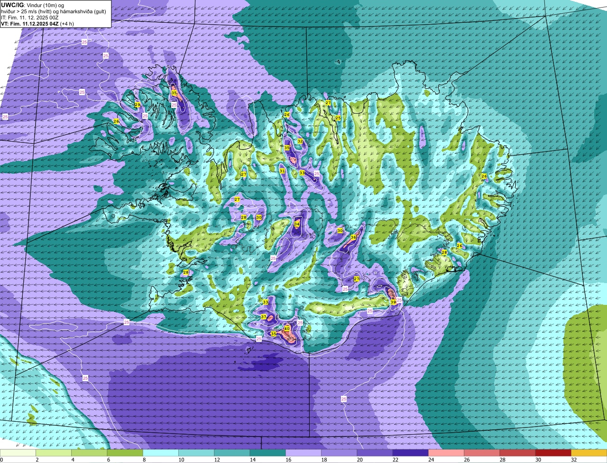
Task: Click the legend swatch between 20 and 22
Action: (x=375, y=453)
